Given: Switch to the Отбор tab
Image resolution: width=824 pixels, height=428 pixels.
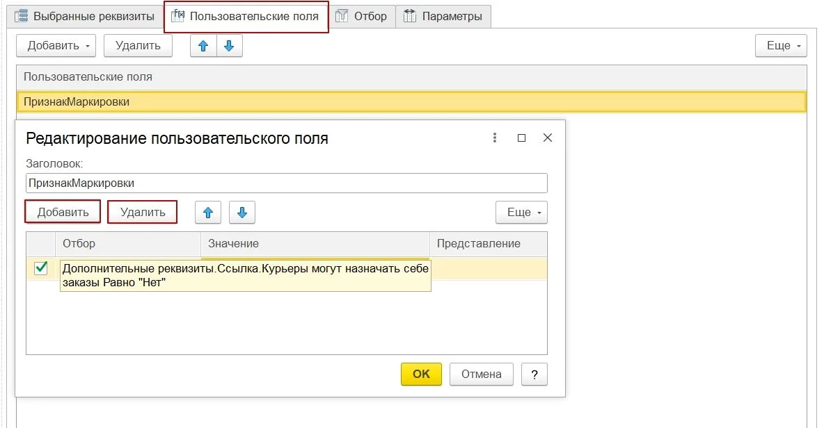Looking at the screenshot, I should click(x=362, y=16).
